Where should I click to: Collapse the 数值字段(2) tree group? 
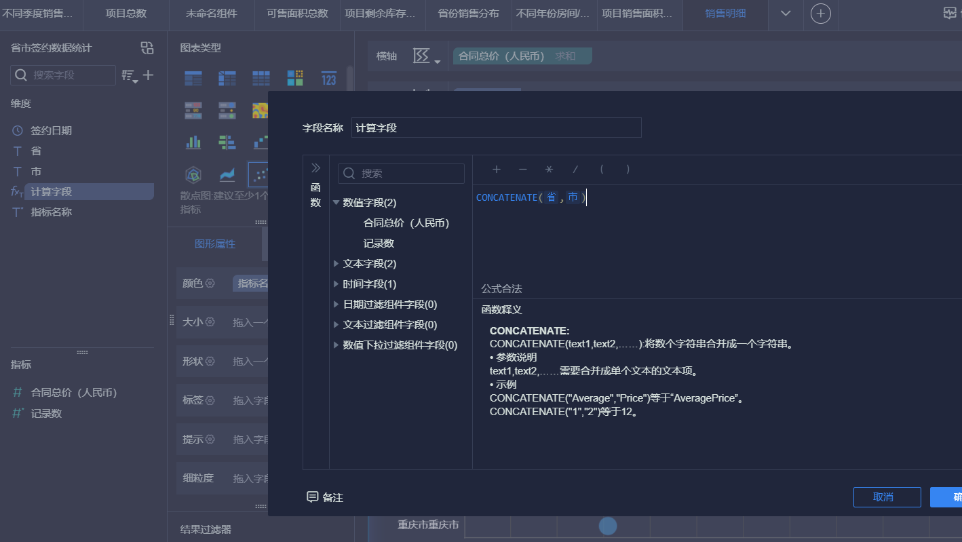pyautogui.click(x=336, y=203)
